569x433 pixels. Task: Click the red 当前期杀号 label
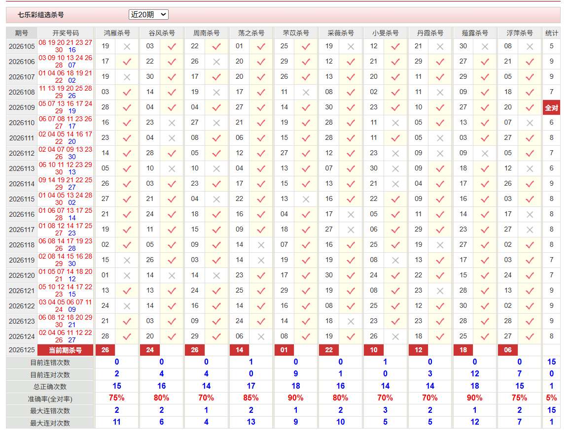coord(66,350)
